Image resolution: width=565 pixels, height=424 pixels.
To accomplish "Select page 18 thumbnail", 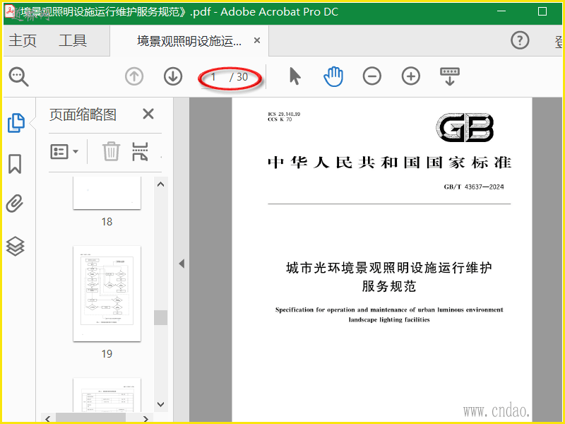I will pyautogui.click(x=107, y=192).
